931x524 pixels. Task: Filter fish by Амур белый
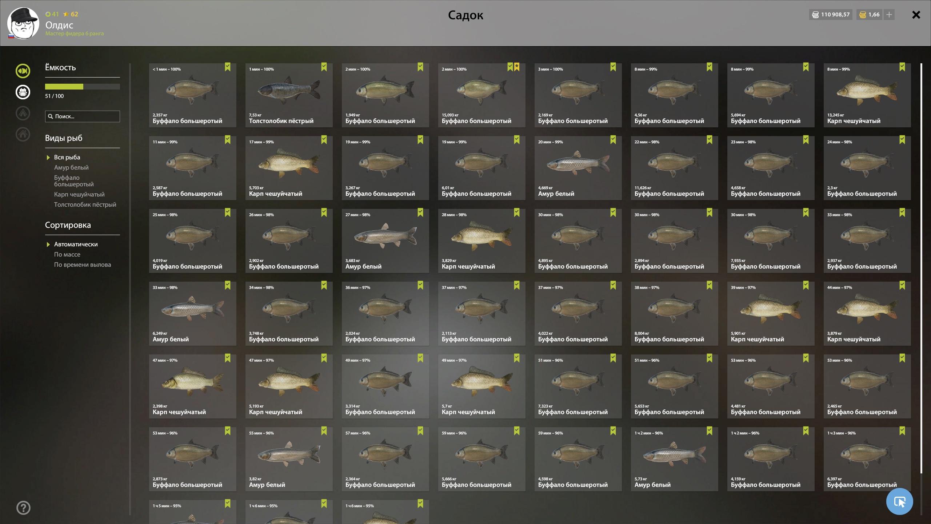tap(71, 167)
